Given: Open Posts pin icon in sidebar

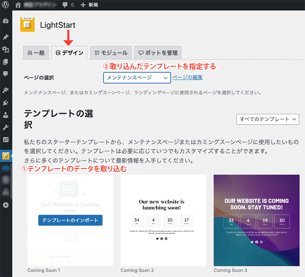Looking at the screenshot, I should [x=6, y=37].
